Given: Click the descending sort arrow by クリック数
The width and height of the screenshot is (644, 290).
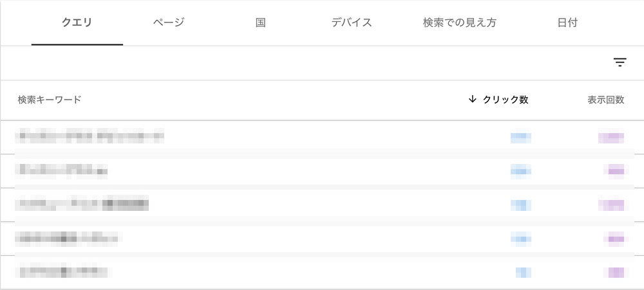Looking at the screenshot, I should pos(472,99).
